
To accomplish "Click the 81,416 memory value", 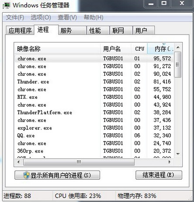I will pyautogui.click(x=162, y=82).
